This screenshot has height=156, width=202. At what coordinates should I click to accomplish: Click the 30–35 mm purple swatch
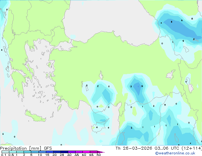(x=71, y=152)
